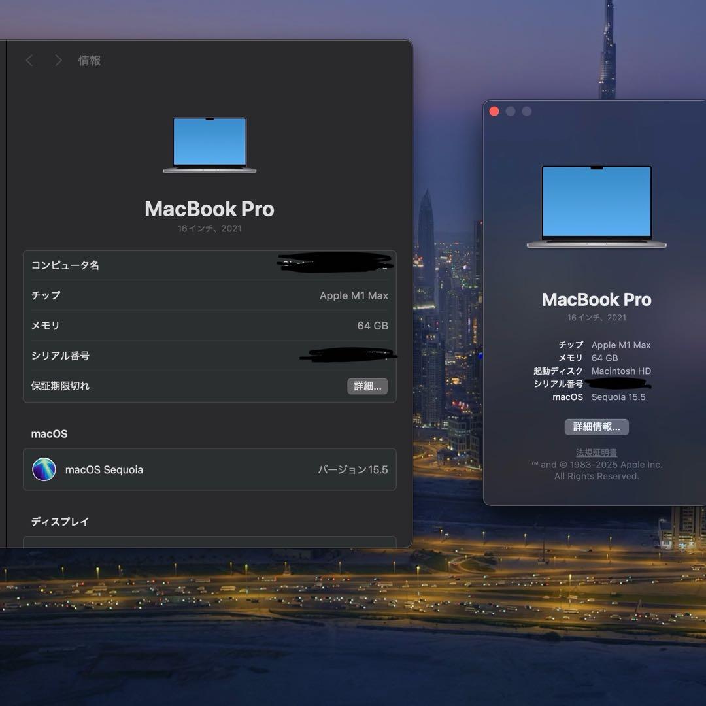Screen dimensions: 706x706
Task: Select the メモリ 64 GB row
Action: (x=209, y=326)
